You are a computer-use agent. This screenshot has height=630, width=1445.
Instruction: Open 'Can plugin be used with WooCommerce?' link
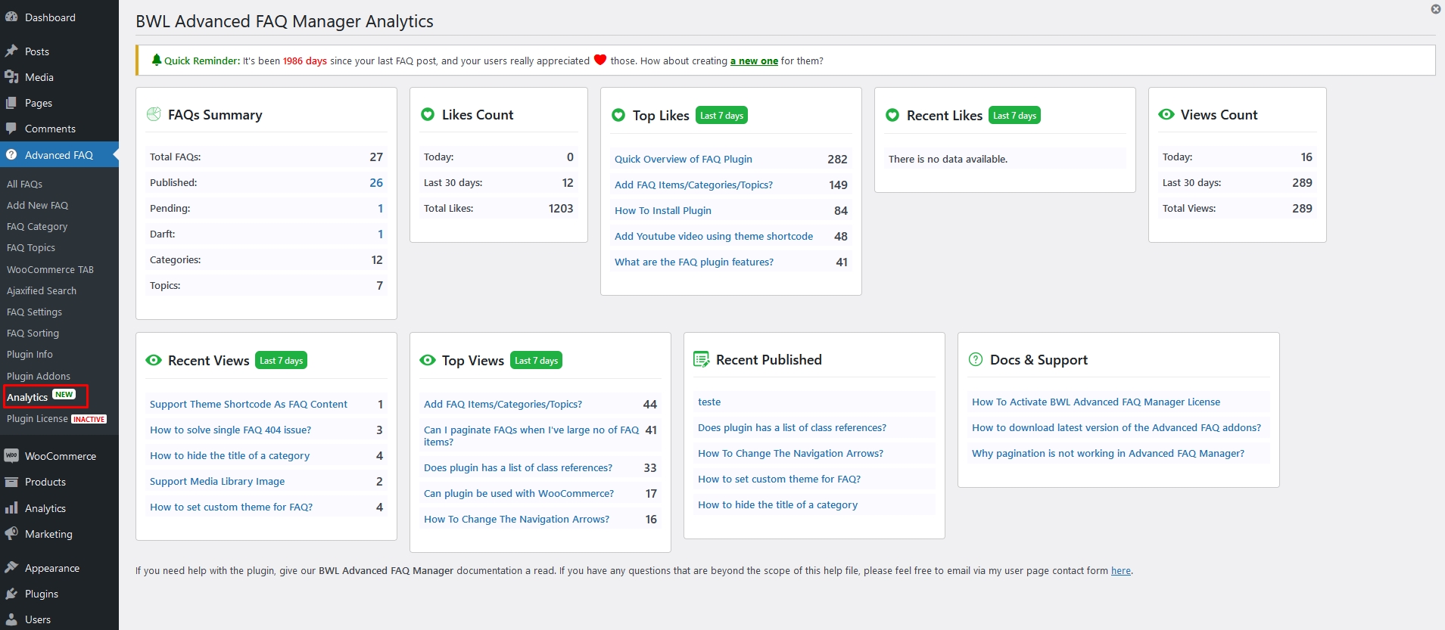[x=519, y=494]
